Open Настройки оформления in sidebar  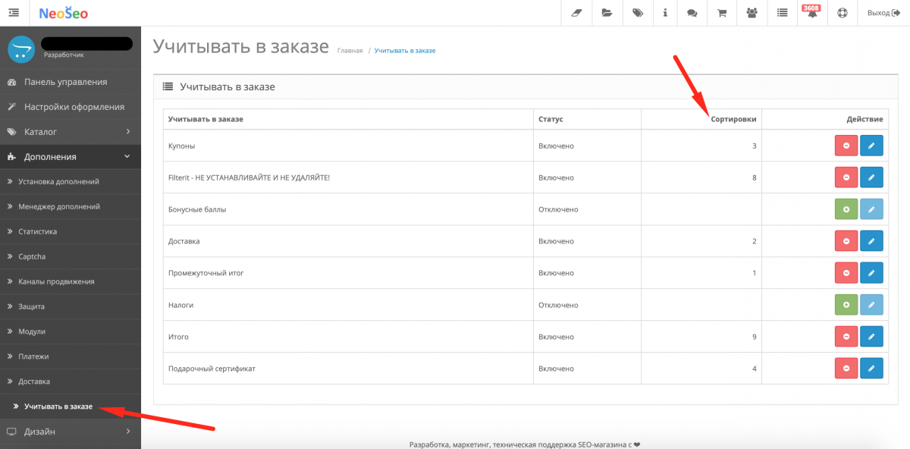click(71, 107)
